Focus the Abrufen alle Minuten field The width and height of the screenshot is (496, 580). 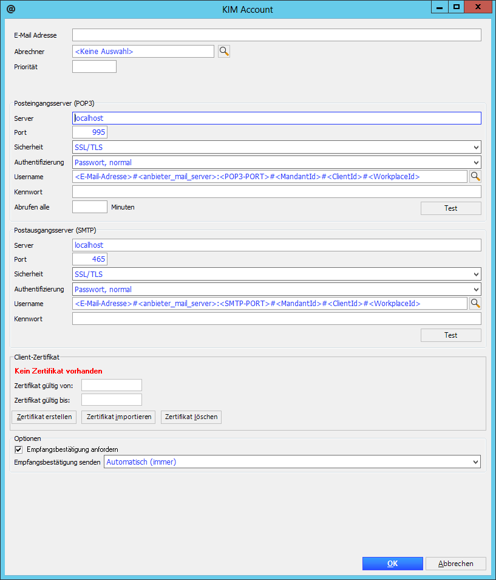[x=90, y=206]
